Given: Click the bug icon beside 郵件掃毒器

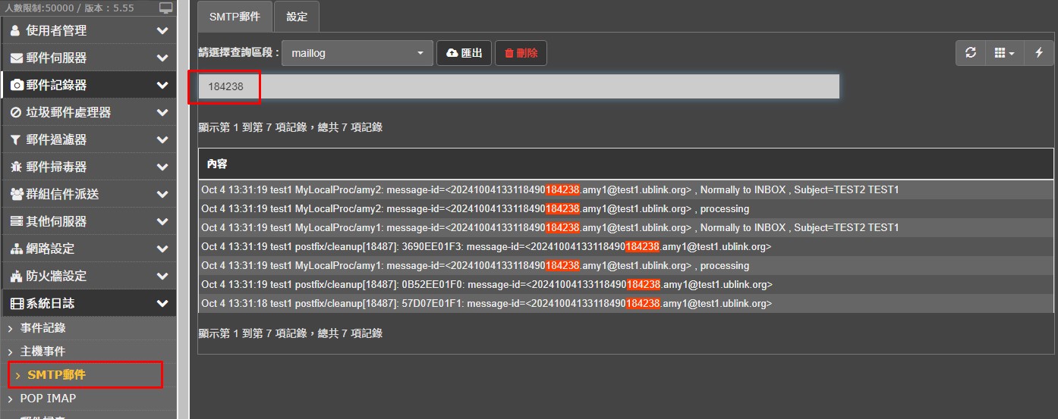Looking at the screenshot, I should tap(16, 167).
